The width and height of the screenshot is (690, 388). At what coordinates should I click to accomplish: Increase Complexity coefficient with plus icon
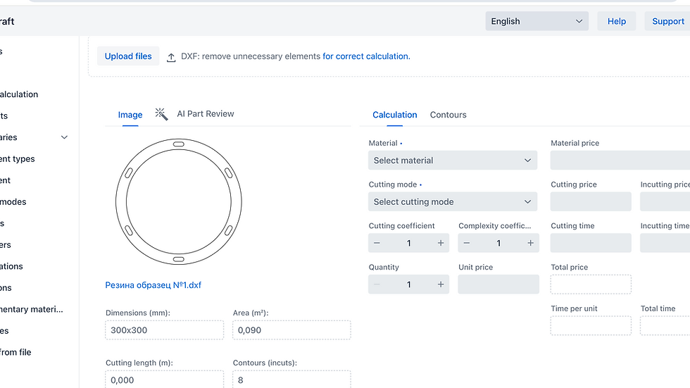point(531,243)
